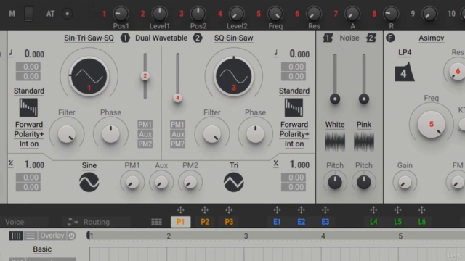Toggle left oscillator PM2 routing button

click(145, 144)
